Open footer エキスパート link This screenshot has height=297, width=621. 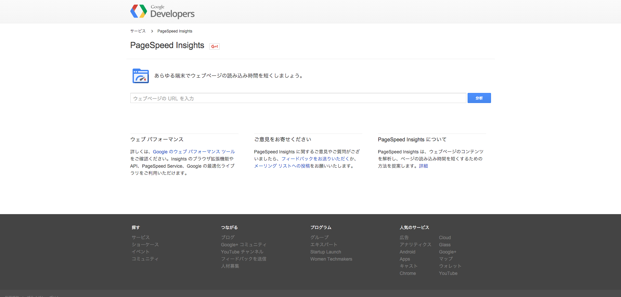click(x=324, y=245)
